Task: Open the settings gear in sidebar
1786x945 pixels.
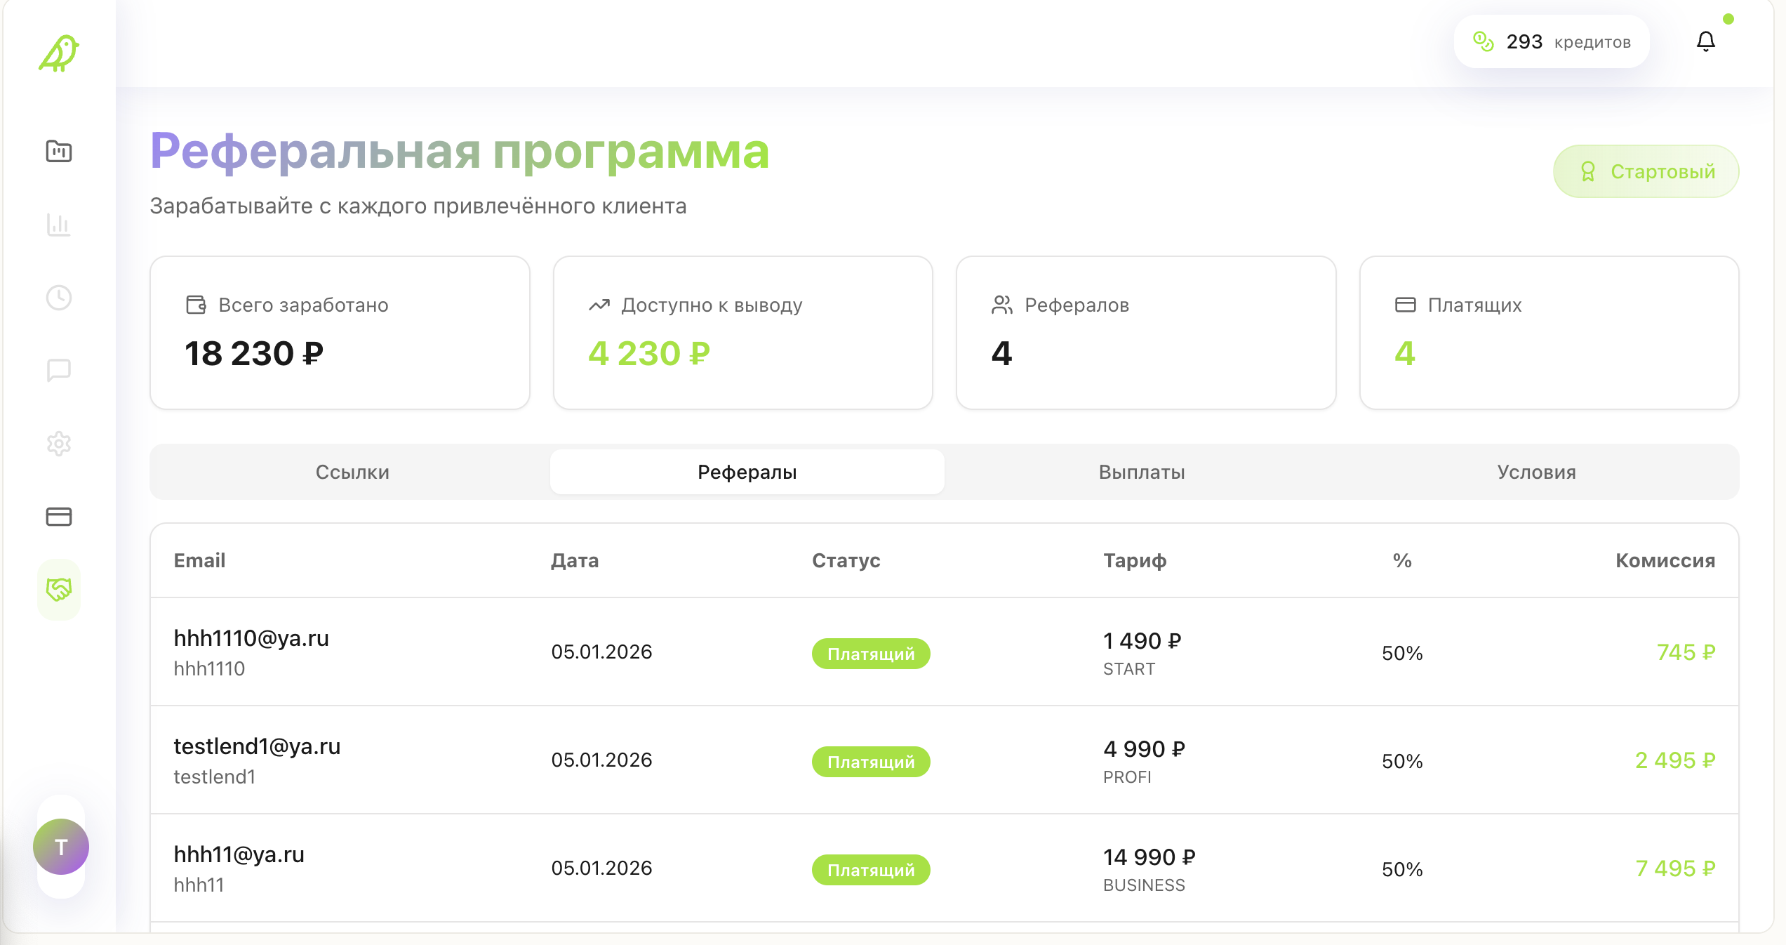Action: click(60, 444)
